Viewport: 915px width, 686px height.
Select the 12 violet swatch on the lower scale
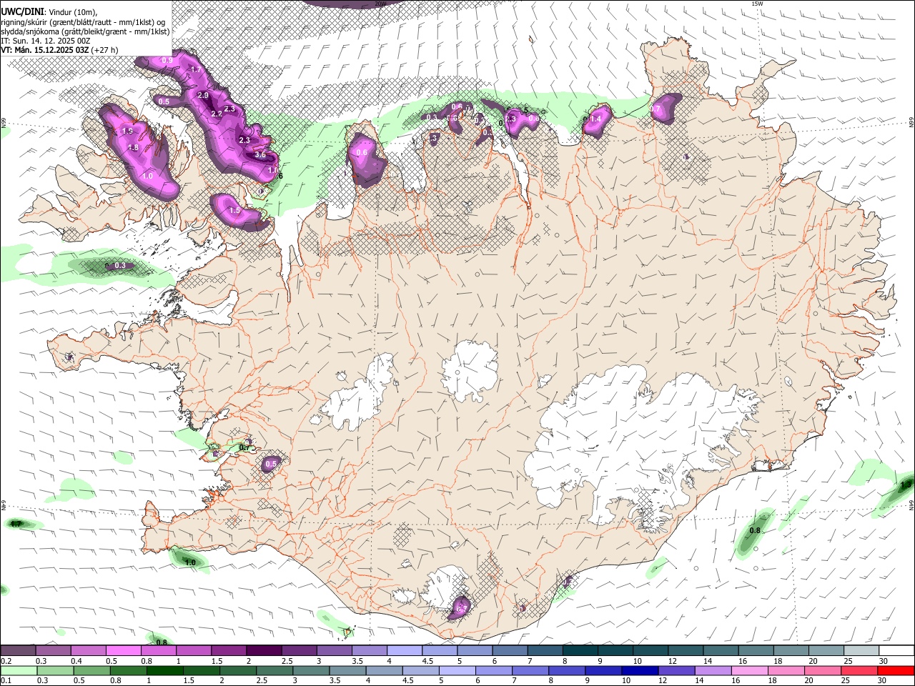coord(677,670)
